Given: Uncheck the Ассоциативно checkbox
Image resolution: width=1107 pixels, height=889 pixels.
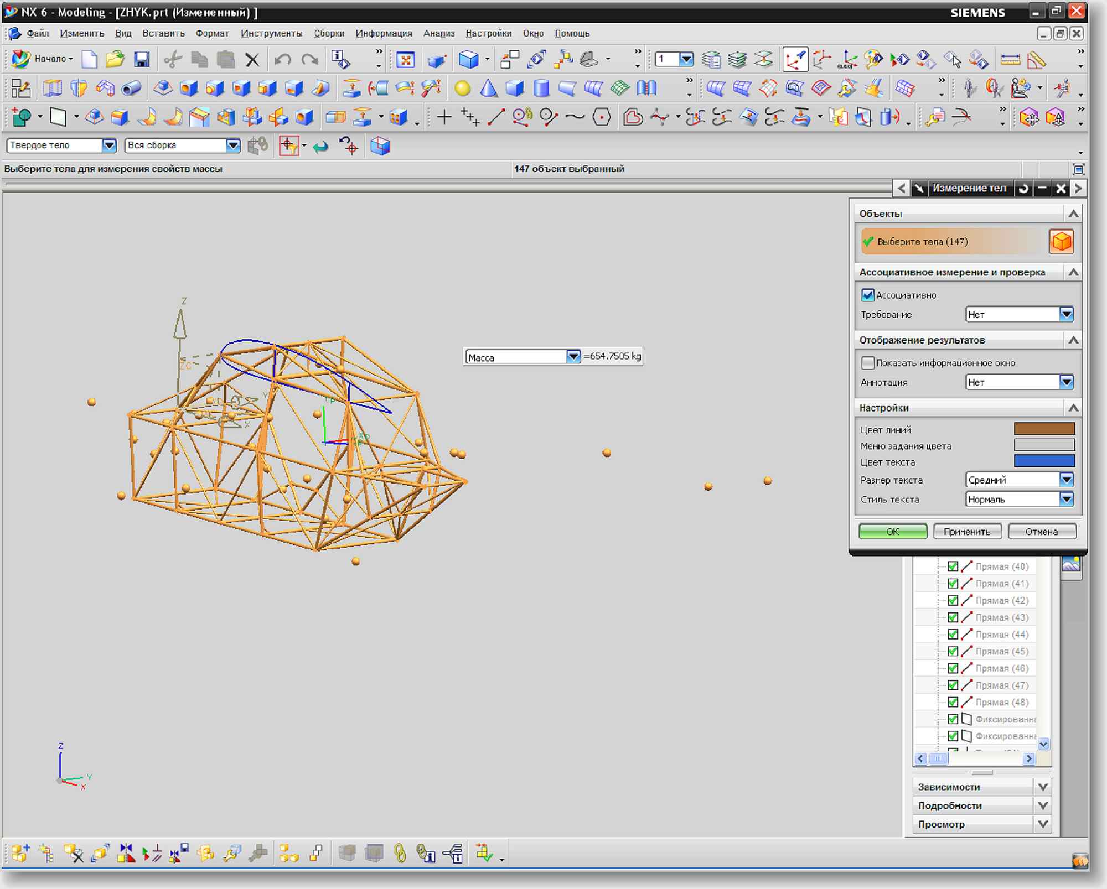Looking at the screenshot, I should point(867,295).
